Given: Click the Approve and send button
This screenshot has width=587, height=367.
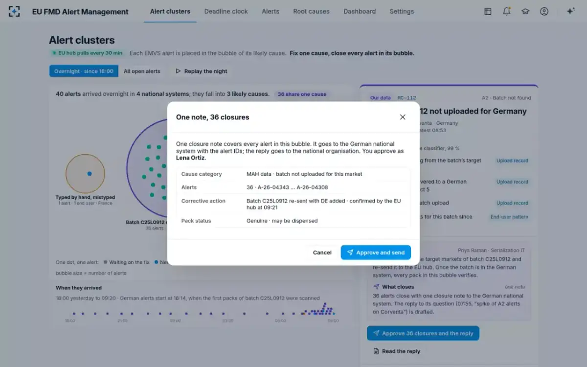Looking at the screenshot, I should pyautogui.click(x=376, y=252).
